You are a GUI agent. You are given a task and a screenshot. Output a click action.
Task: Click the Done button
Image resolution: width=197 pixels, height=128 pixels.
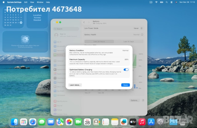[125, 85]
